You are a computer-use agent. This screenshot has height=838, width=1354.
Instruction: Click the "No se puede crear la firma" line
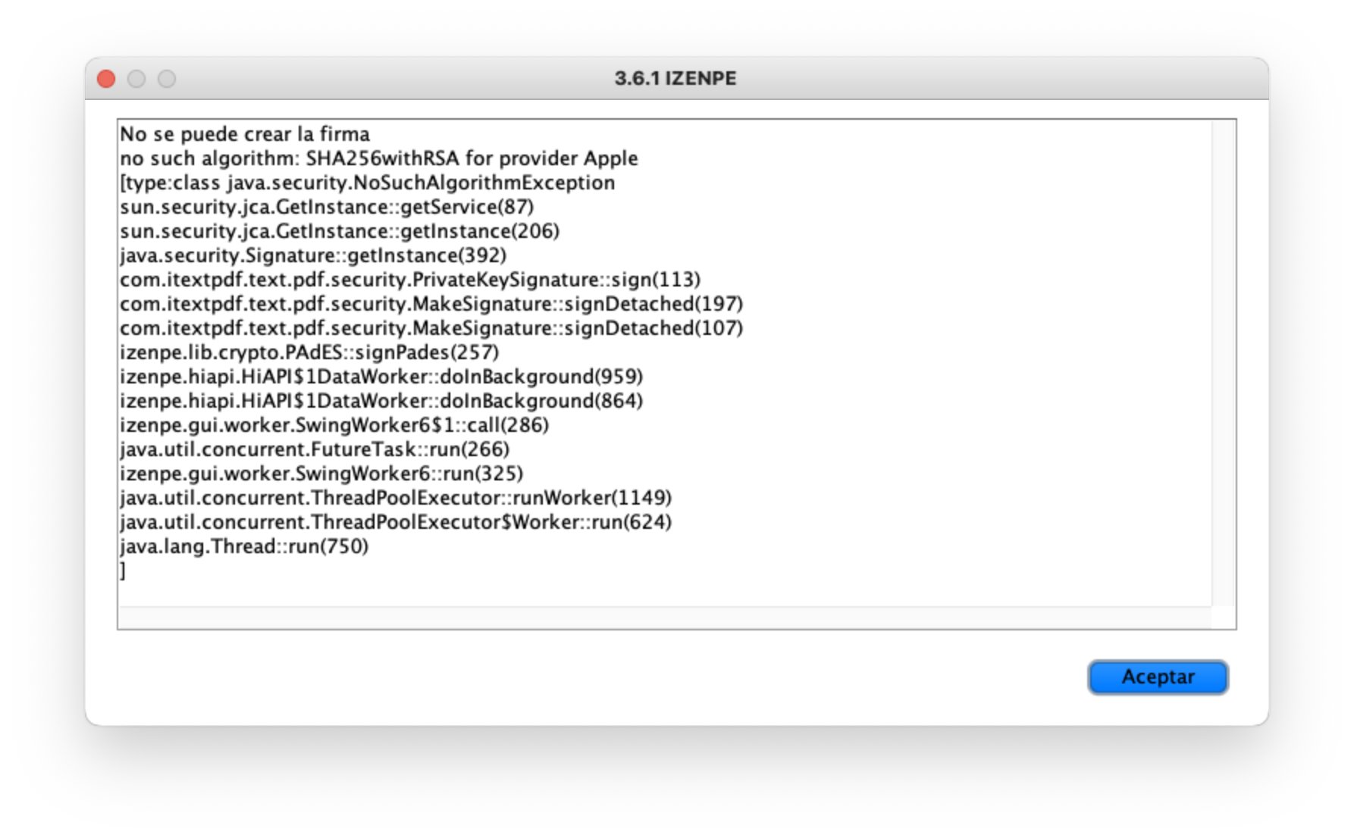click(x=245, y=134)
